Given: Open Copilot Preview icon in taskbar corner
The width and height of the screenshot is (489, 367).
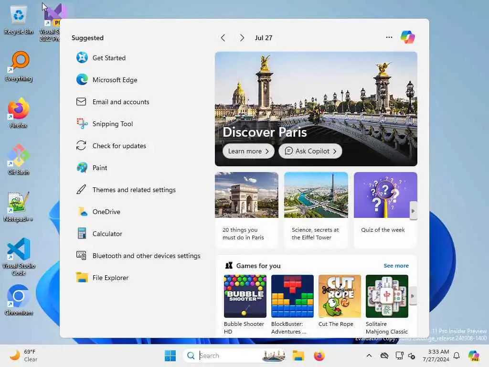Looking at the screenshot, I should pos(474,356).
